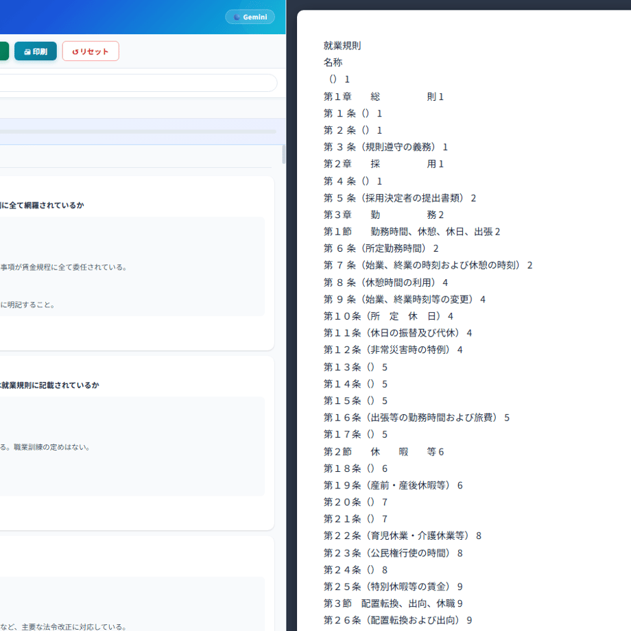Select the line 第2章 採 用 1
This screenshot has width=631, height=631.
[383, 164]
